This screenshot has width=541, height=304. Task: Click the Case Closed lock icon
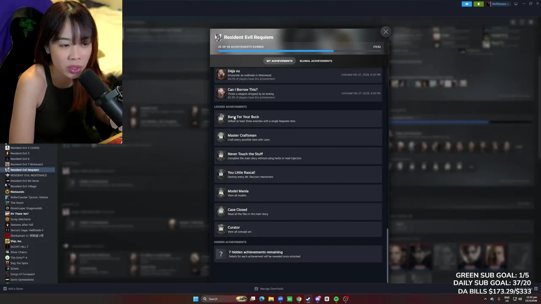(x=221, y=212)
